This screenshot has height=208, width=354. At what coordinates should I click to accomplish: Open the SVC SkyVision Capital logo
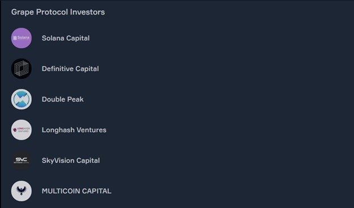[x=22, y=160]
